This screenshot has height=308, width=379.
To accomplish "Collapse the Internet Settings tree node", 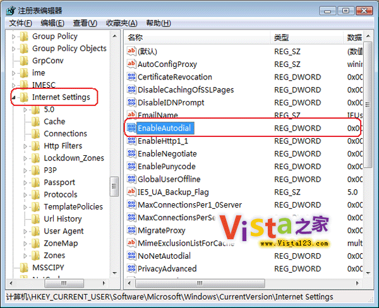I will click(x=15, y=98).
